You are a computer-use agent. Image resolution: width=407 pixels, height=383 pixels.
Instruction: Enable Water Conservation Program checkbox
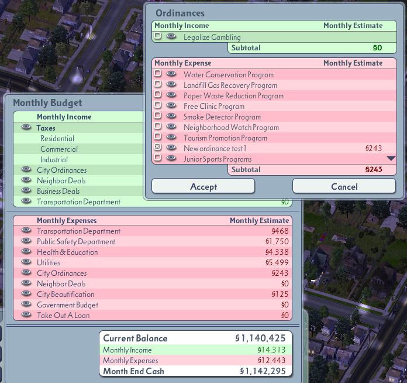(x=157, y=73)
